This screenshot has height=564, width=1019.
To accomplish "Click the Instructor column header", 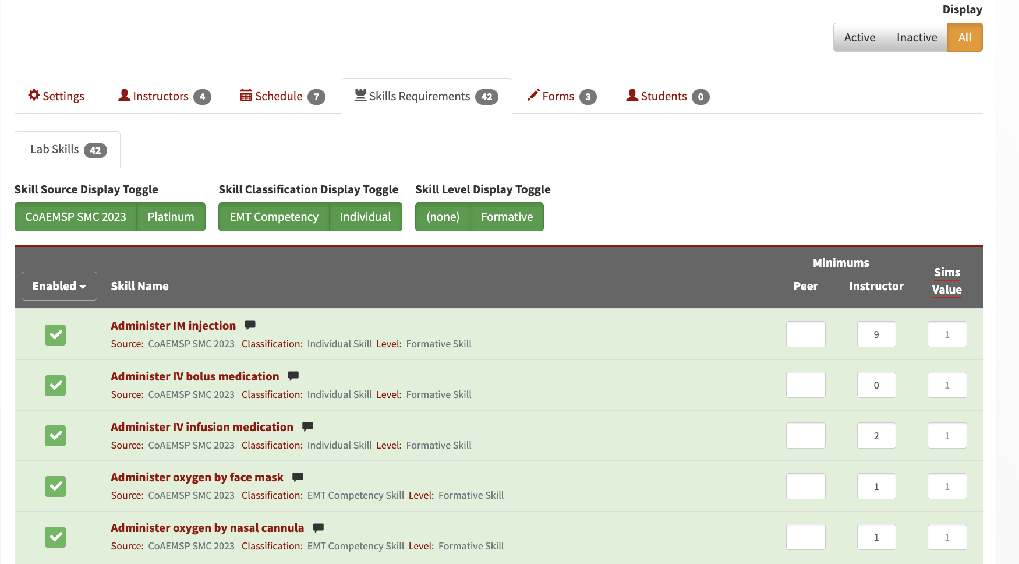I will tap(876, 286).
